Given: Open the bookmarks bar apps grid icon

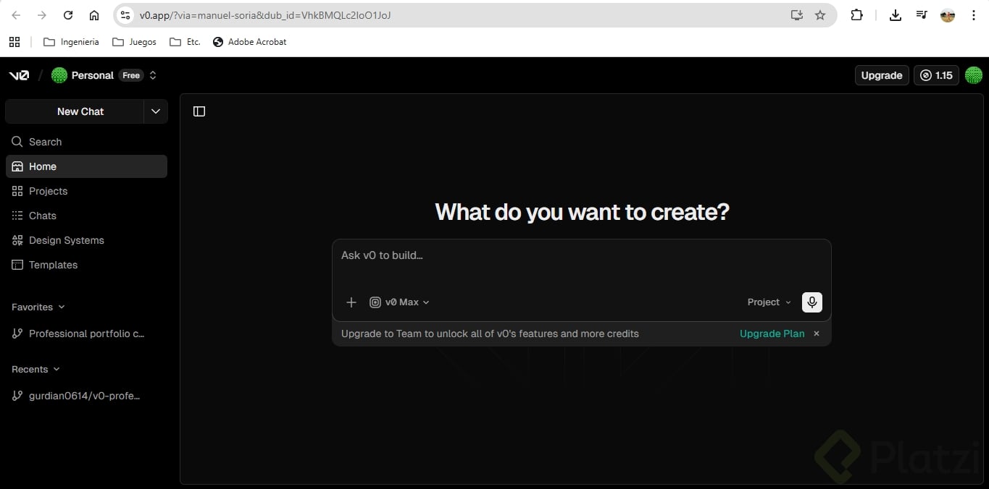Looking at the screenshot, I should [14, 42].
